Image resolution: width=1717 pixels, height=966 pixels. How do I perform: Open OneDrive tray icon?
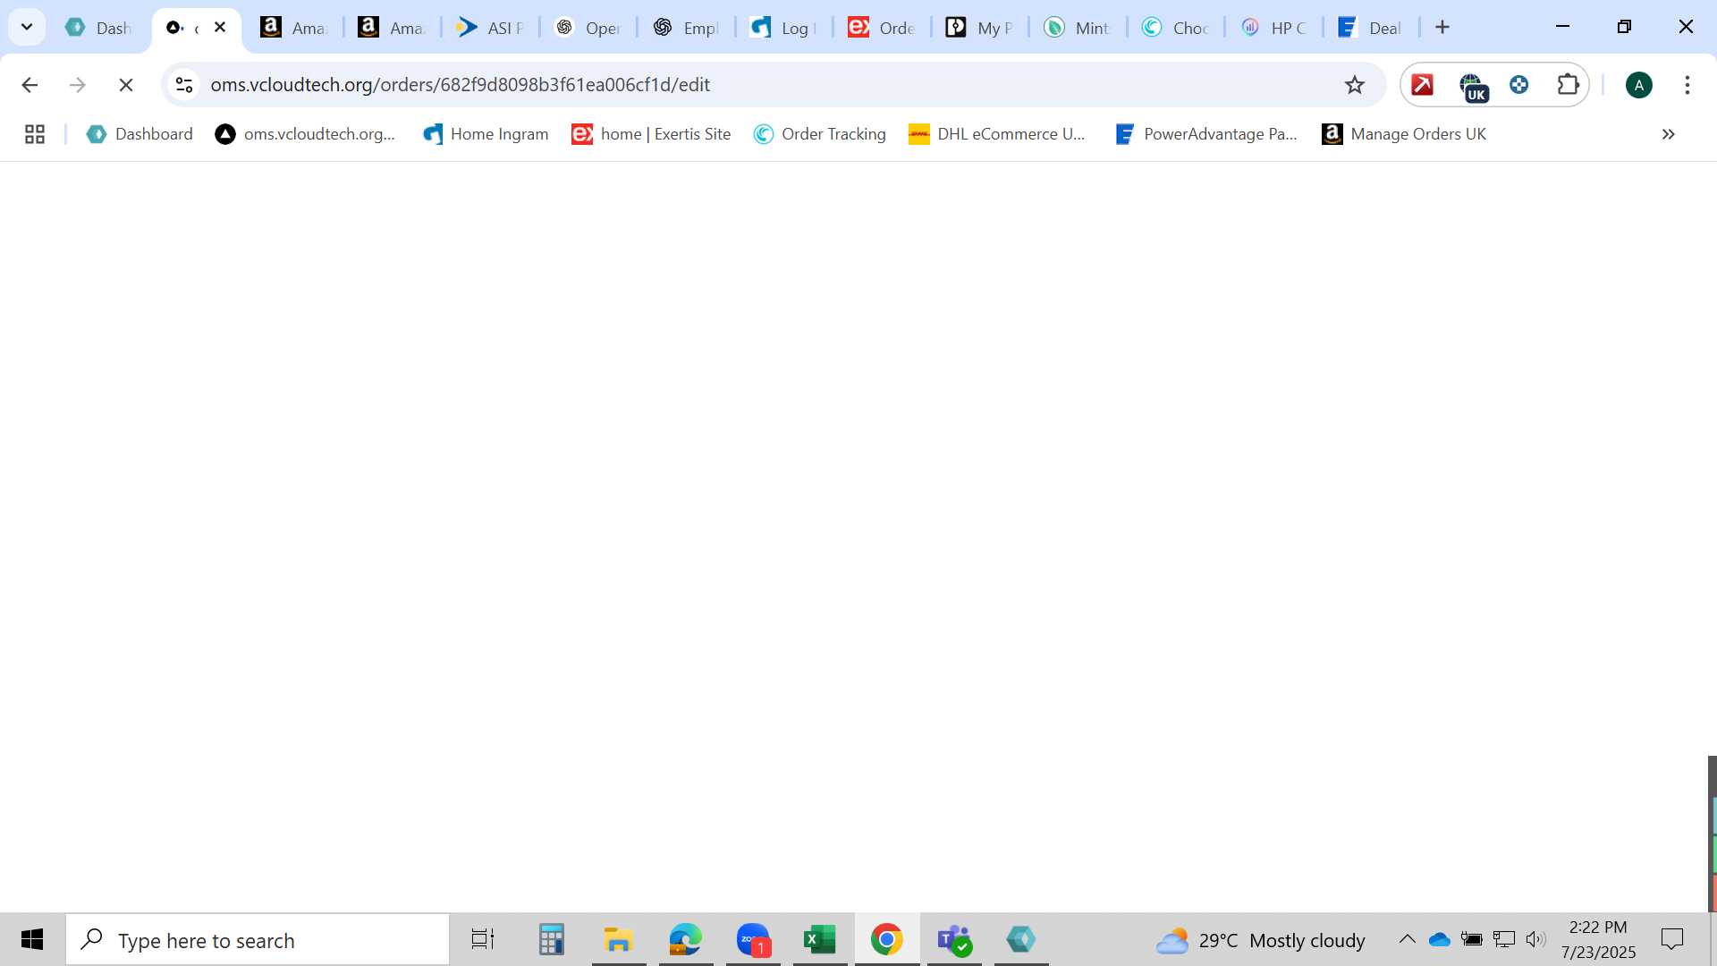tap(1439, 939)
